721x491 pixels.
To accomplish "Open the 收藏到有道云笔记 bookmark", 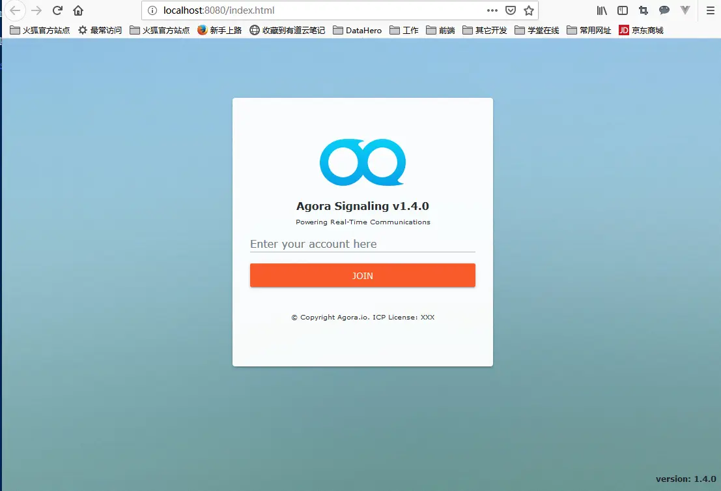I will [287, 31].
